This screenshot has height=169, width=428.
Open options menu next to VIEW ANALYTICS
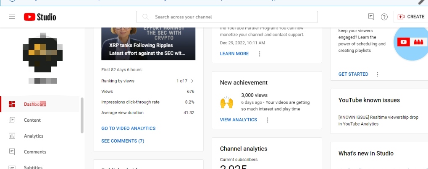(x=268, y=120)
